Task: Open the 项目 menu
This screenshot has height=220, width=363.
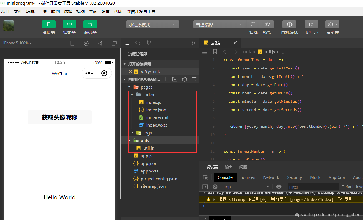Action: [x=6, y=11]
